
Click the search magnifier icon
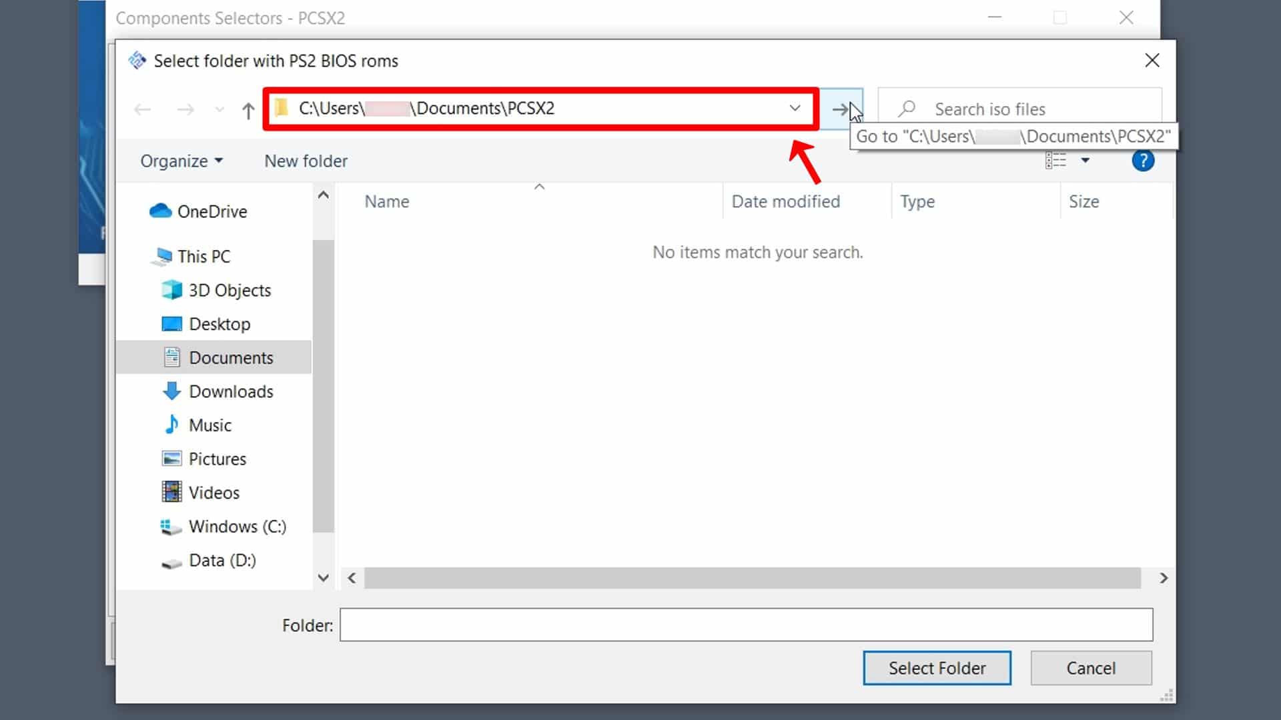tap(907, 109)
